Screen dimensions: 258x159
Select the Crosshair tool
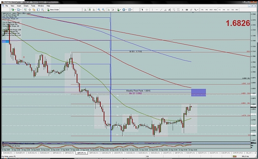click(x=147, y=10)
